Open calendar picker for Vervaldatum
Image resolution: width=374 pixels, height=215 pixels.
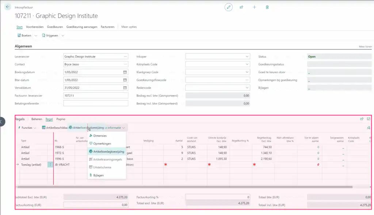(x=125, y=88)
